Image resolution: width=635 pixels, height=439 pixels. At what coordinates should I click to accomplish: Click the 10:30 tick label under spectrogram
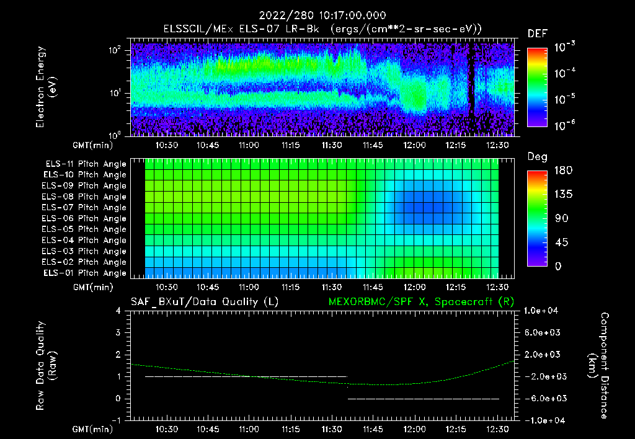click(x=166, y=145)
